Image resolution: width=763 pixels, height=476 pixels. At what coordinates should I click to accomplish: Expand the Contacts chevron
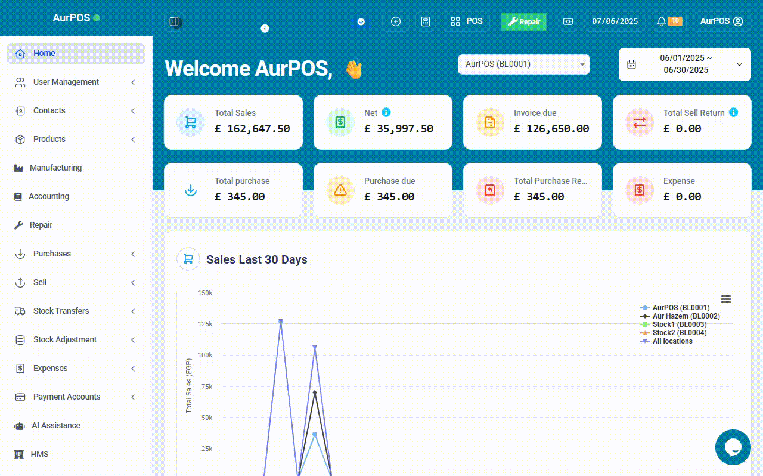pos(133,111)
